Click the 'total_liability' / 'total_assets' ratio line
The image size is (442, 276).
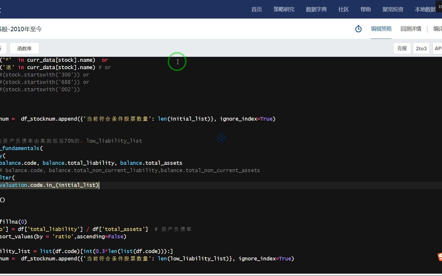click(96, 229)
